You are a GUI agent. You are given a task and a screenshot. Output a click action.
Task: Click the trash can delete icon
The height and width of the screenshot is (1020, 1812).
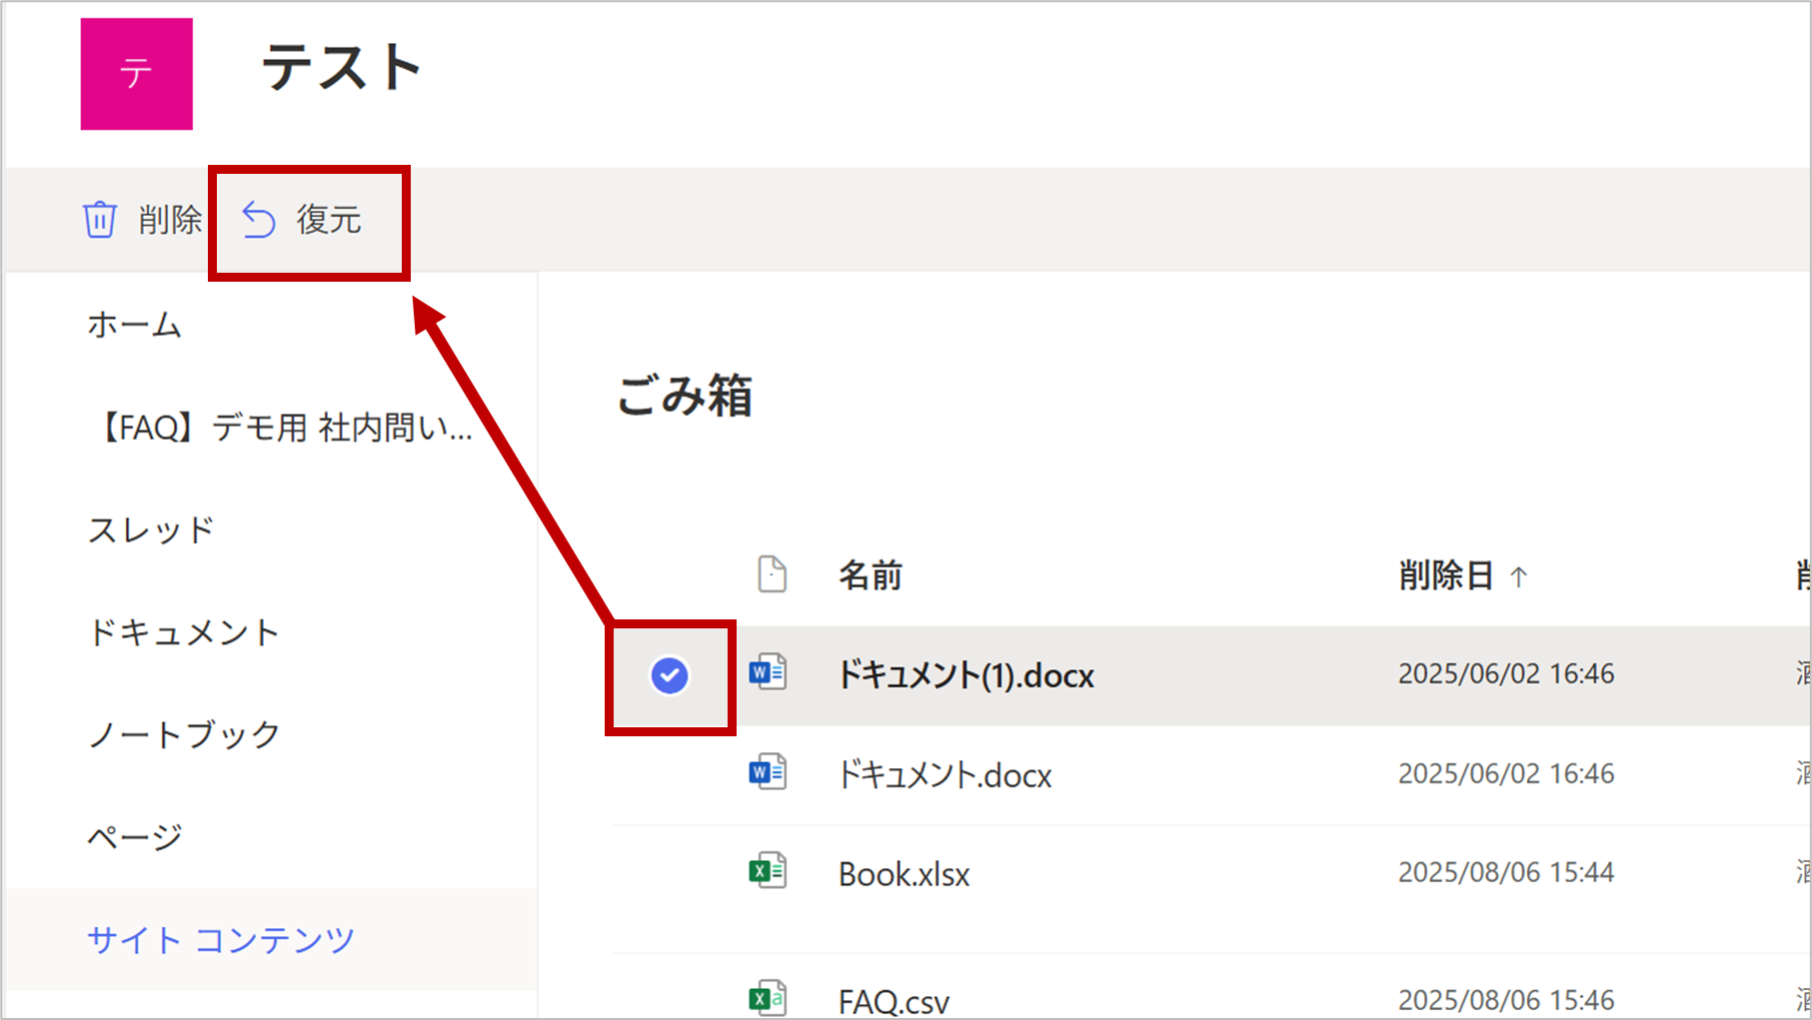coord(100,220)
